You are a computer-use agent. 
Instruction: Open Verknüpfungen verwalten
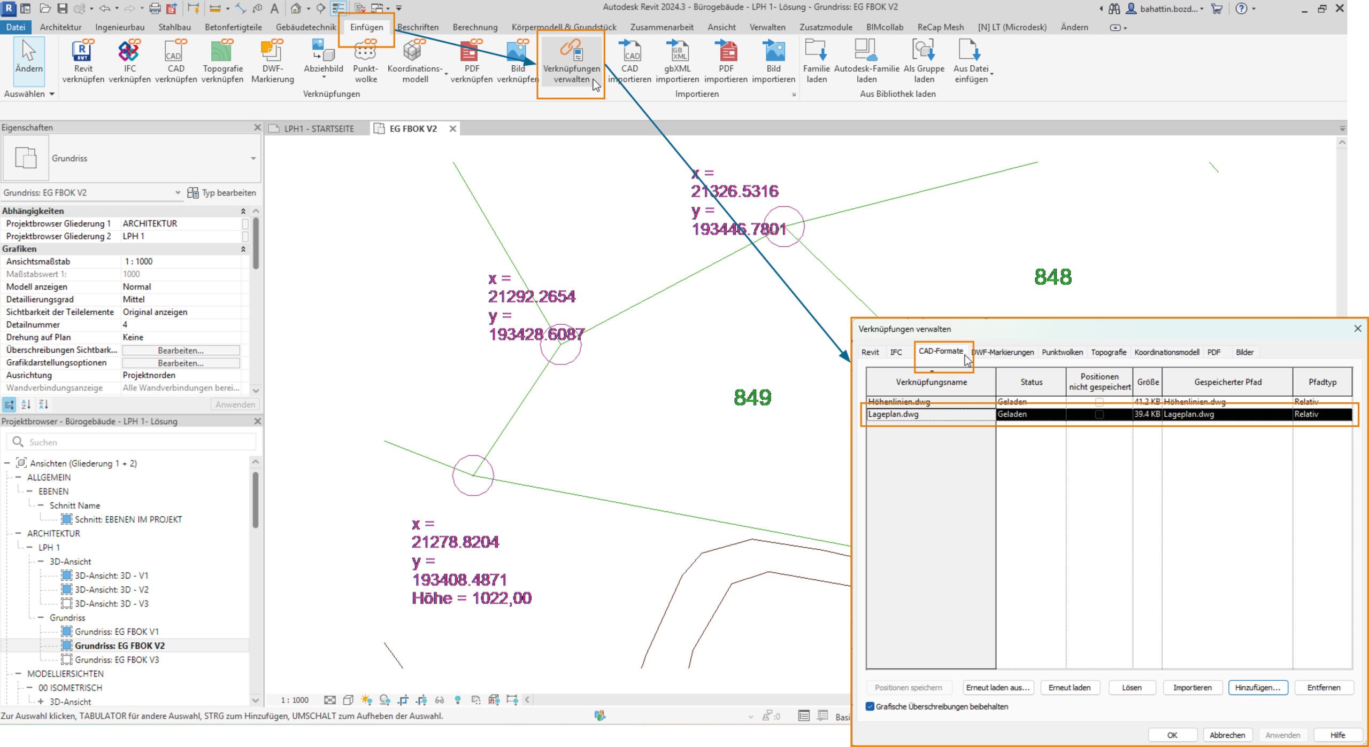click(571, 61)
